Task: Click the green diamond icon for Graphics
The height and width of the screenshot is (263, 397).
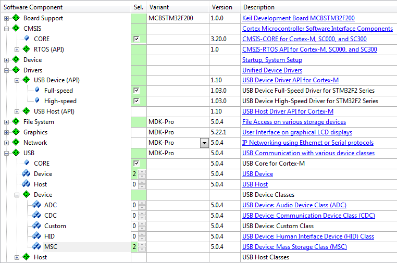Action: 16,132
